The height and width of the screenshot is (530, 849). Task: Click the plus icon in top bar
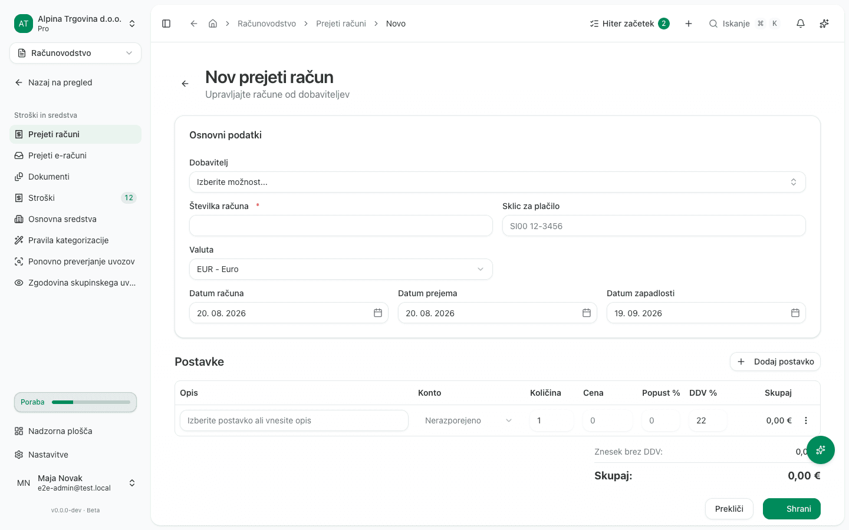click(x=689, y=24)
